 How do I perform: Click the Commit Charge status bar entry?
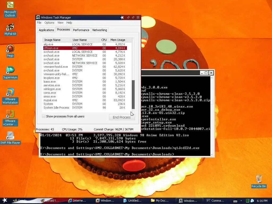pos(113,129)
